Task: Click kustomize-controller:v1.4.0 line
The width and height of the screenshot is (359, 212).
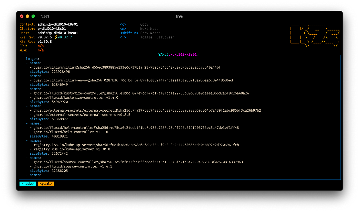Action: point(74,98)
